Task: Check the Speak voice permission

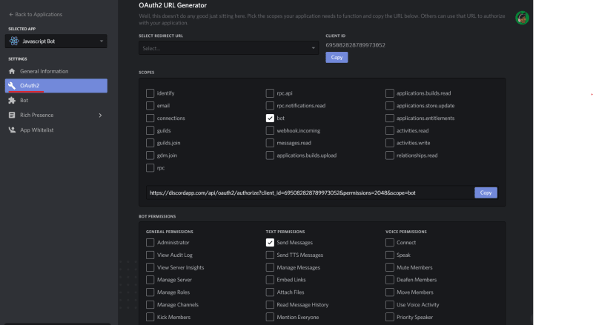Action: [390, 255]
